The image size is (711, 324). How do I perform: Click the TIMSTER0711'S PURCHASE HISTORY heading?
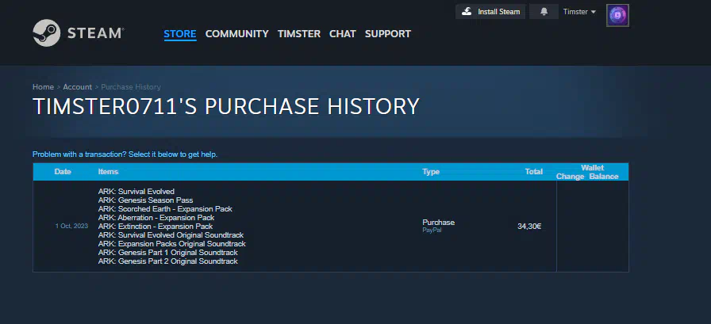[x=226, y=106]
